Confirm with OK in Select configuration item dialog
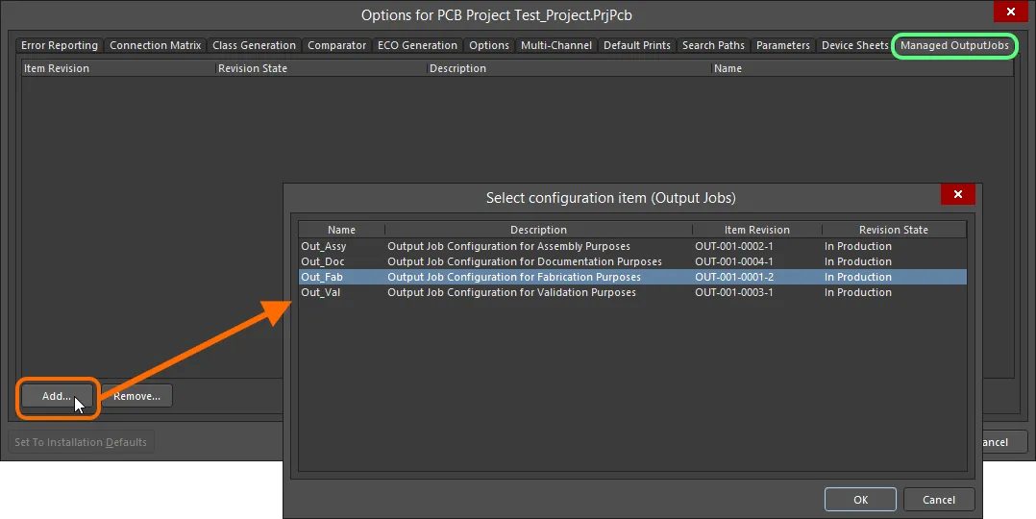 (x=860, y=500)
